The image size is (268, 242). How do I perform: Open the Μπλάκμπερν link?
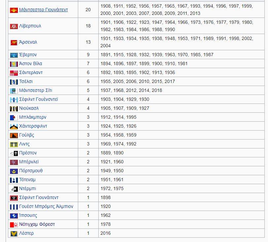(x=33, y=117)
